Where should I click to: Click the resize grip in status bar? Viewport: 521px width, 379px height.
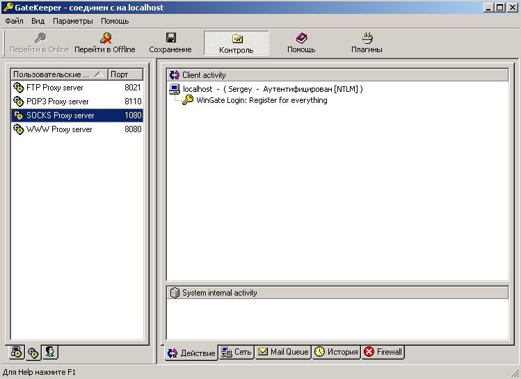point(515,373)
